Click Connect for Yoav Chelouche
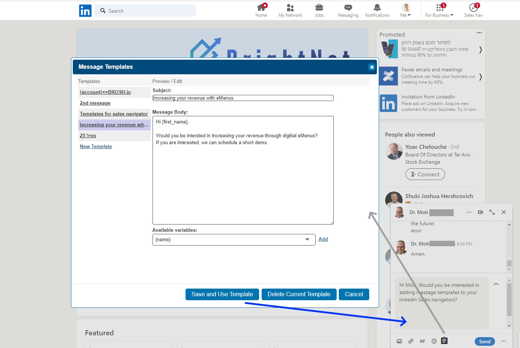The height and width of the screenshot is (348, 520). (x=425, y=175)
